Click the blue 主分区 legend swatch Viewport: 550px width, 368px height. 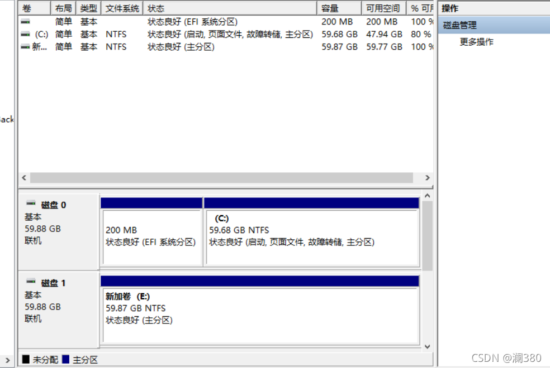click(65, 359)
